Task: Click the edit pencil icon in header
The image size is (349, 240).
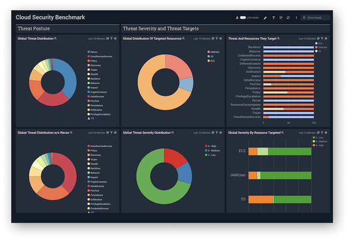Action: pos(266,18)
